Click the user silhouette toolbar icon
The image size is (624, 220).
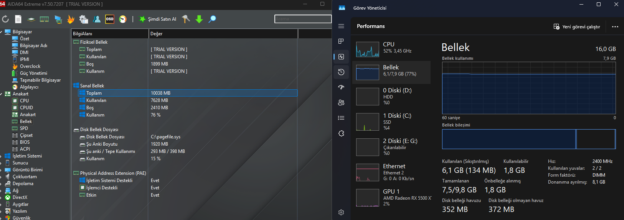tap(97, 19)
